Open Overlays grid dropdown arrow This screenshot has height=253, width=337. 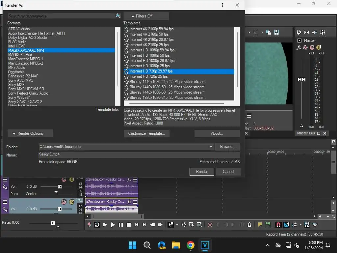(x=262, y=32)
